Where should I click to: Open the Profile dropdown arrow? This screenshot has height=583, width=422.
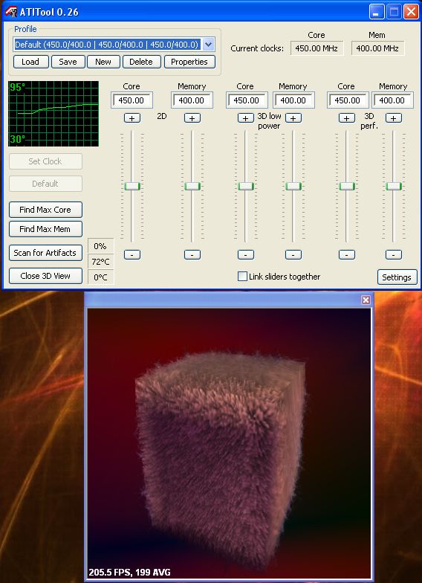pos(208,45)
